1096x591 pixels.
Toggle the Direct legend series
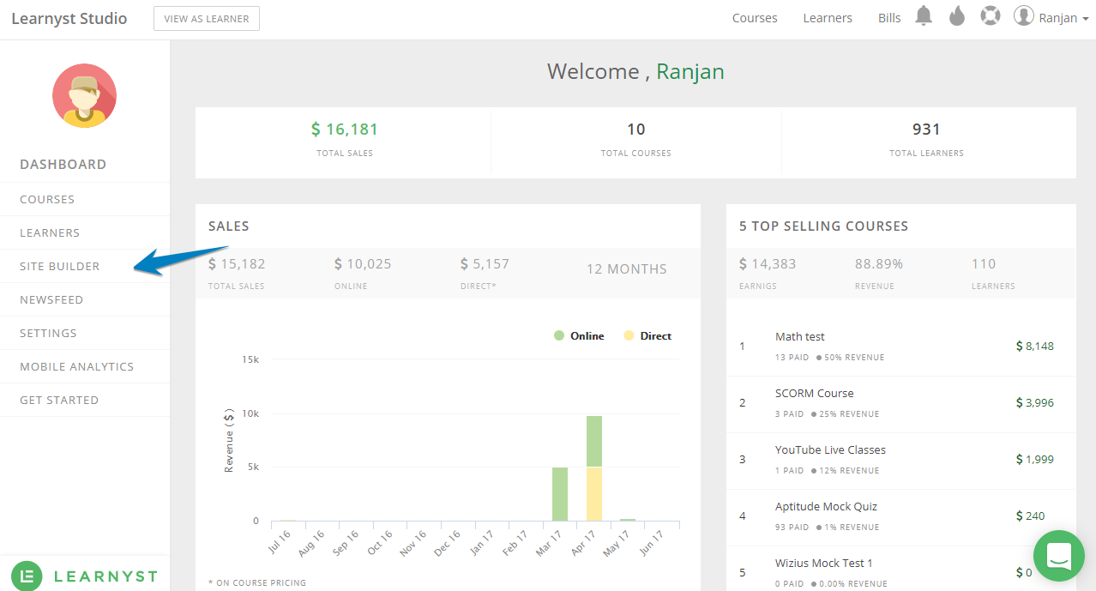(647, 336)
